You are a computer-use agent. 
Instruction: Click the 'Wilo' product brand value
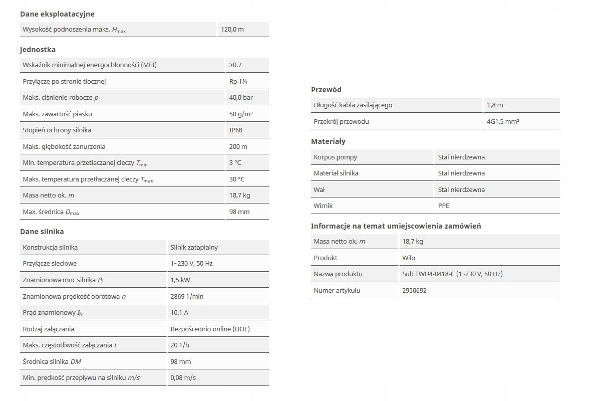409,258
